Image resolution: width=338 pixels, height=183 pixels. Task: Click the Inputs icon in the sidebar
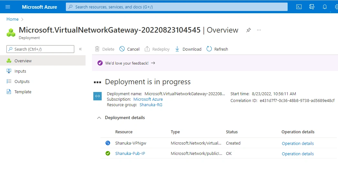(x=9, y=71)
